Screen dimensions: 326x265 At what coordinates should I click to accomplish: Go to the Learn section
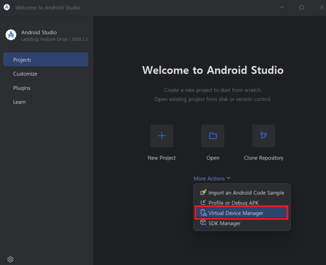click(x=46, y=102)
